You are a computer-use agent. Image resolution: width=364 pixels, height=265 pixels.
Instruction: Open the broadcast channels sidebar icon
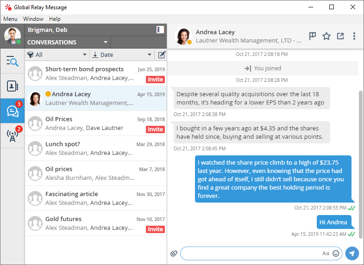[x=12, y=136]
